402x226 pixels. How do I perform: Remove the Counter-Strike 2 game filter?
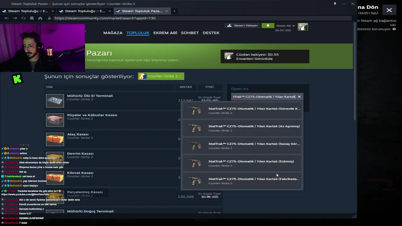(181, 76)
